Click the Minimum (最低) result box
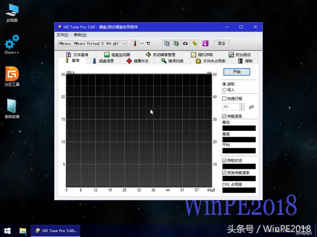317x237 pixels. (239, 128)
